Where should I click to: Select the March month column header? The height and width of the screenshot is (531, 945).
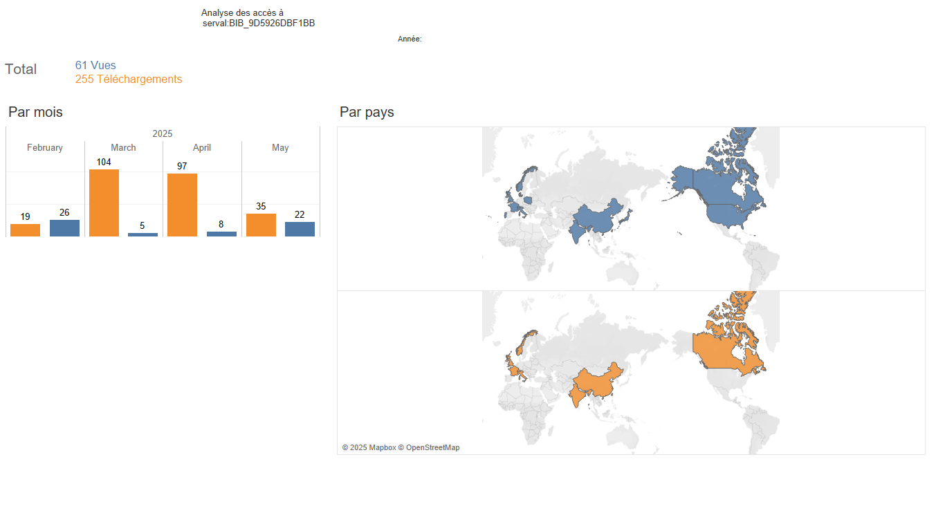click(123, 147)
